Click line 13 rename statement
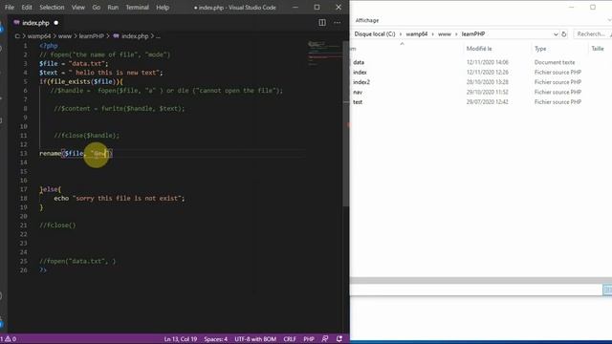Image resolution: width=612 pixels, height=344 pixels. [x=76, y=153]
